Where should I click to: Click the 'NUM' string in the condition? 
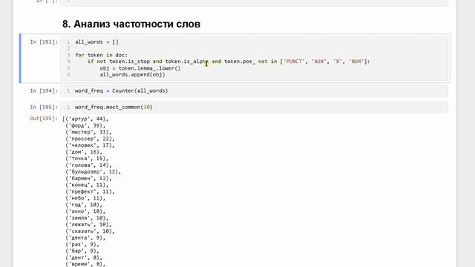click(356, 62)
